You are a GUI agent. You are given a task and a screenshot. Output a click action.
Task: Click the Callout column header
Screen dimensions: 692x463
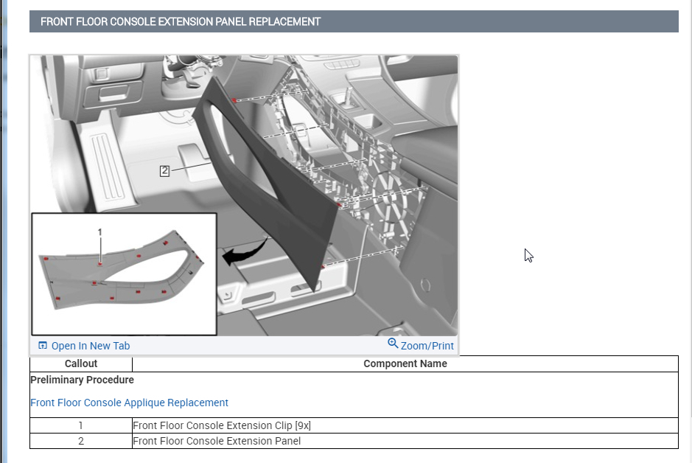[x=81, y=363]
